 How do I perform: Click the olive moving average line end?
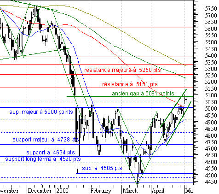[x=186, y=65]
